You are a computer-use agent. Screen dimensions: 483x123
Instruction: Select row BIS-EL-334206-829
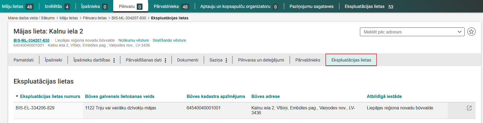pyautogui.click(x=35, y=108)
